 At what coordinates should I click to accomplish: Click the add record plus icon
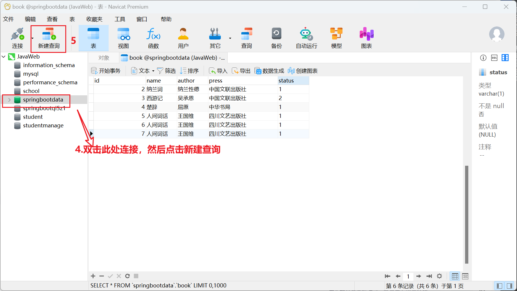tap(93, 276)
